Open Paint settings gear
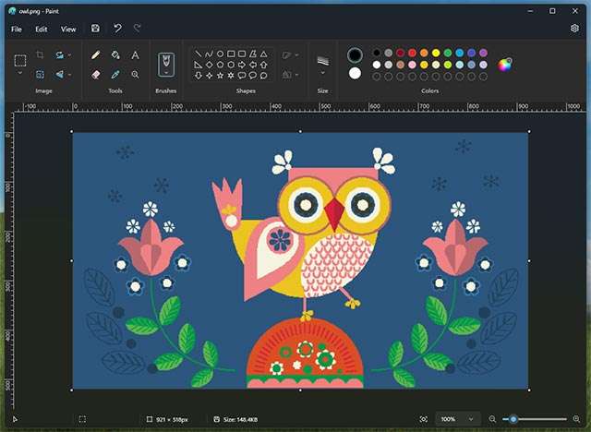591x432 pixels. (574, 29)
